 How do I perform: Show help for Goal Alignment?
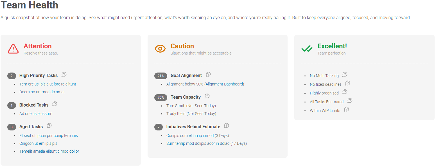pyautogui.click(x=208, y=75)
